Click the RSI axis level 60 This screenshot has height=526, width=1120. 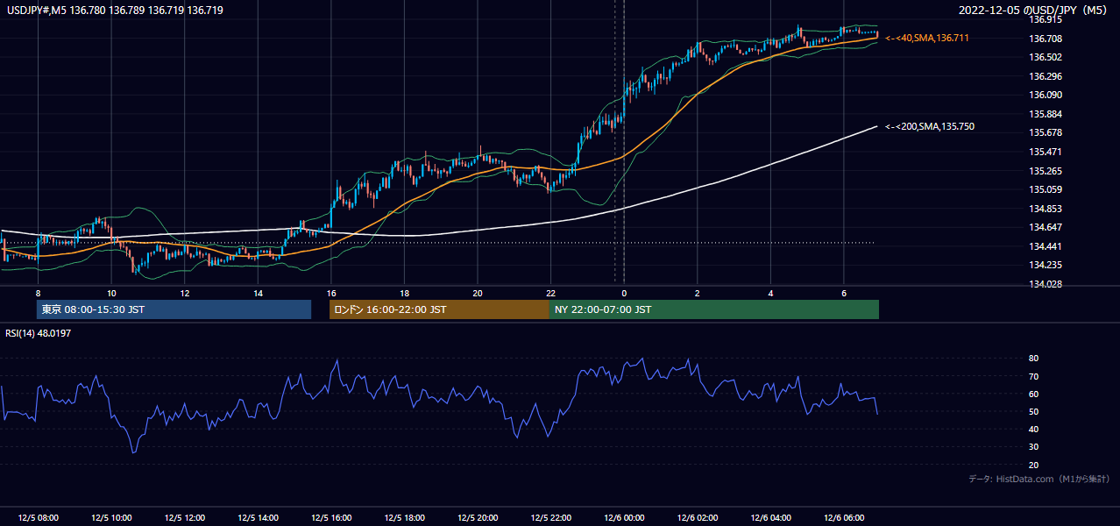pyautogui.click(x=1034, y=394)
